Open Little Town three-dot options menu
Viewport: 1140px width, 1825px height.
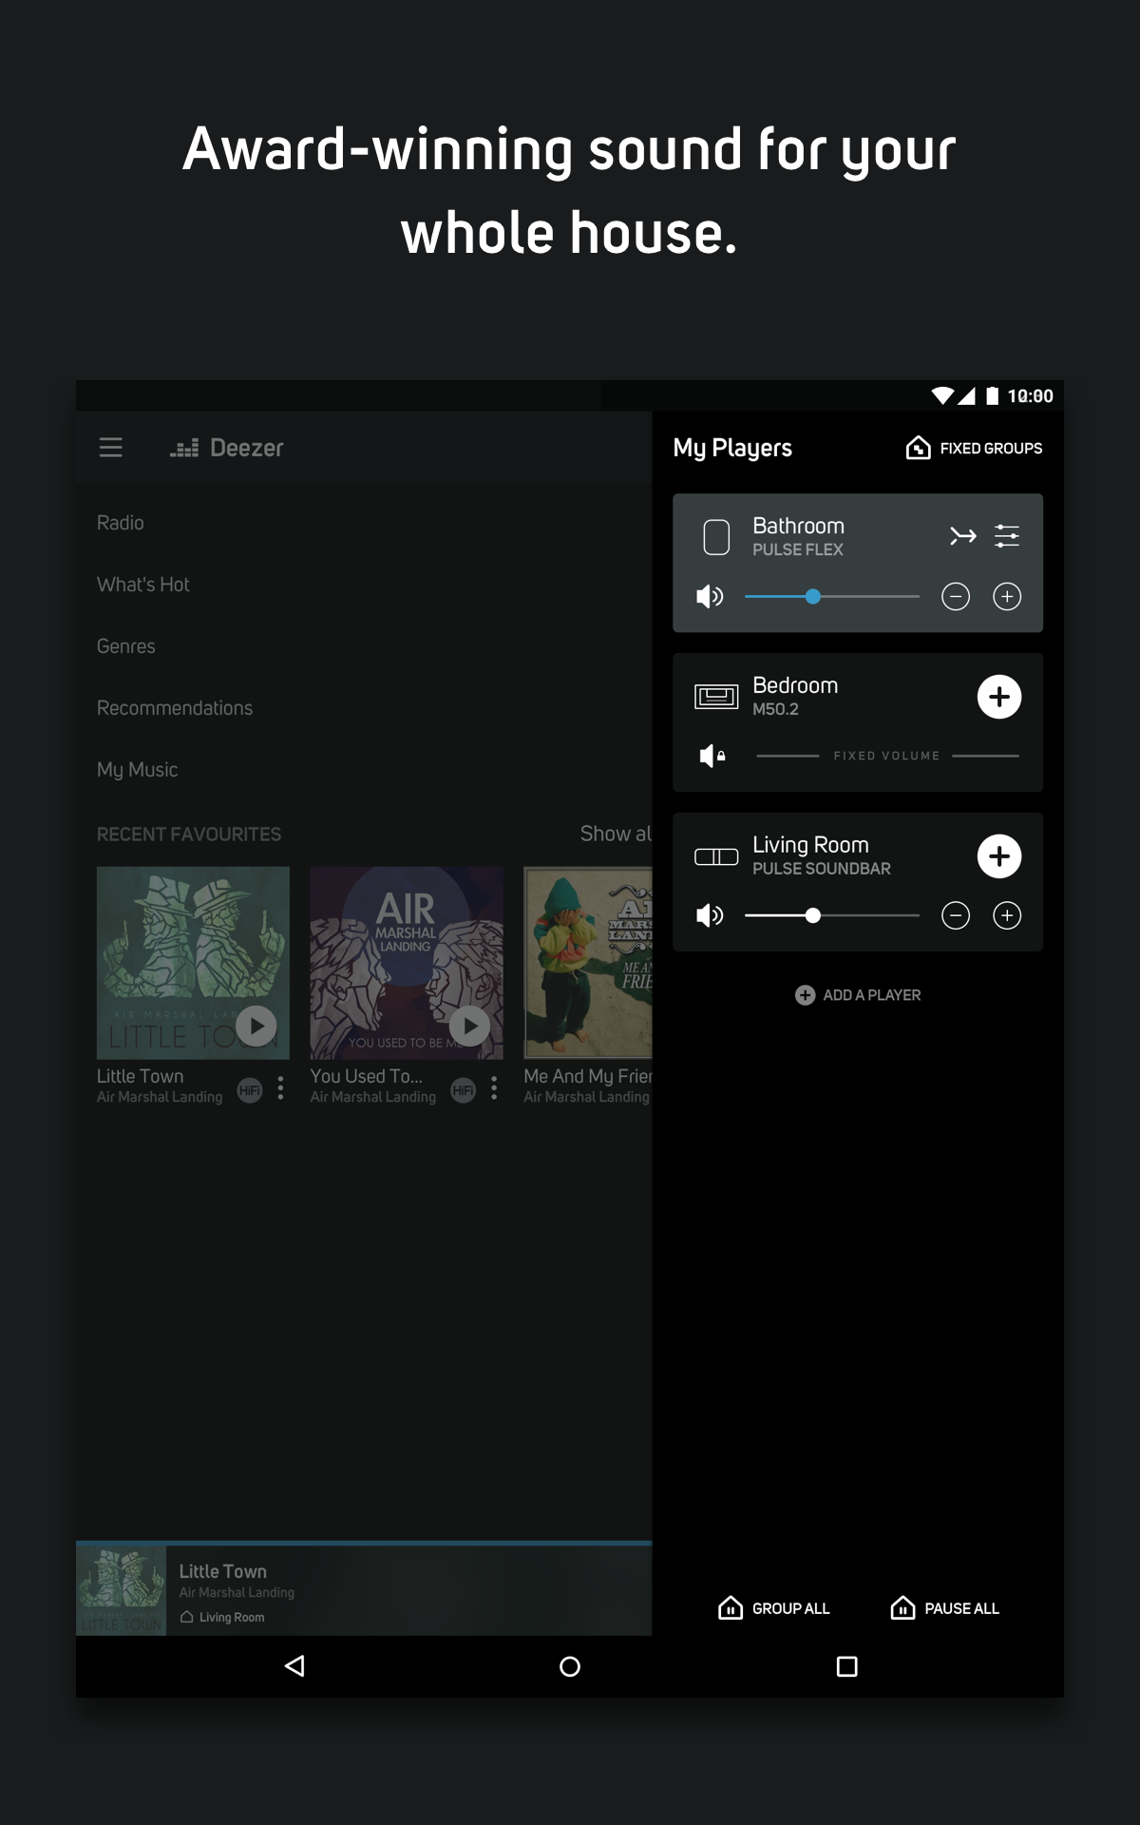(x=280, y=1088)
